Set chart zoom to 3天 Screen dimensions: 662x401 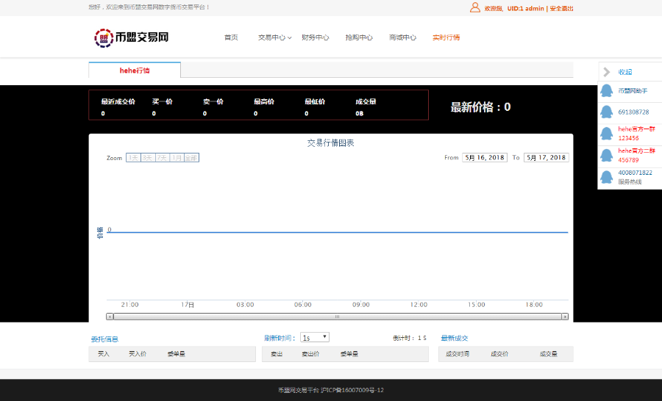point(148,158)
